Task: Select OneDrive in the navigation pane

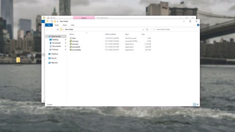Action: click(x=55, y=54)
